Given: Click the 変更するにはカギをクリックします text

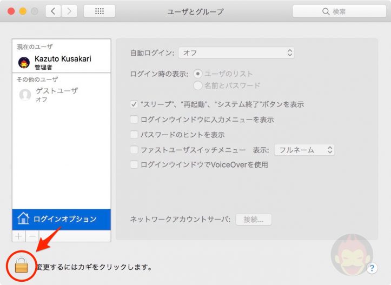Looking at the screenshot, I should [x=95, y=267].
